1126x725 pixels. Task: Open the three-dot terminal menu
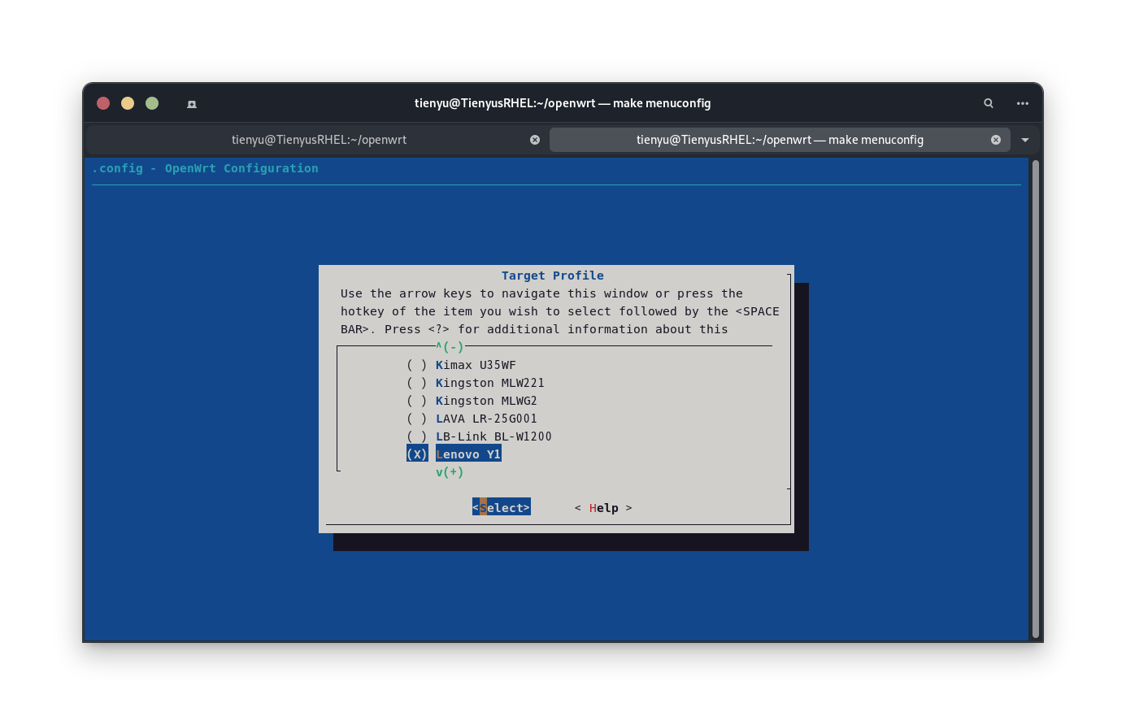click(1023, 103)
